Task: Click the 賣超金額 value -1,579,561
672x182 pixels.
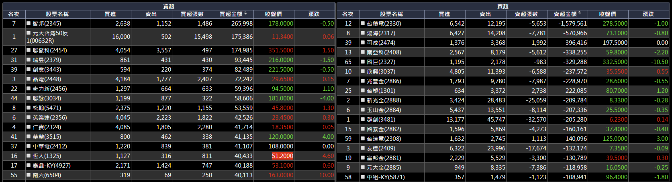Action: [x=572, y=23]
